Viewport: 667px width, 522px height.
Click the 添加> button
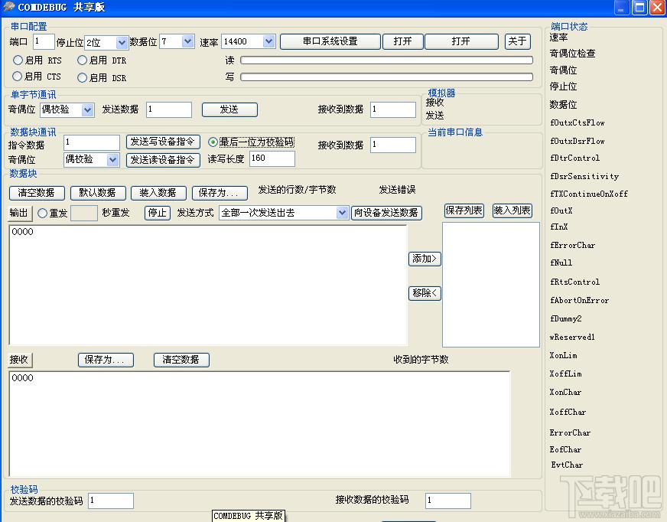tap(425, 259)
